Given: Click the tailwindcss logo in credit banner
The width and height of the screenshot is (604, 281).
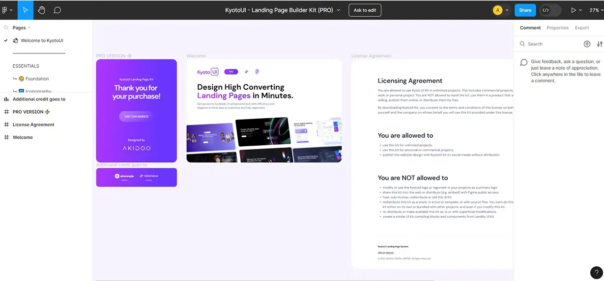Looking at the screenshot, I should (x=148, y=176).
